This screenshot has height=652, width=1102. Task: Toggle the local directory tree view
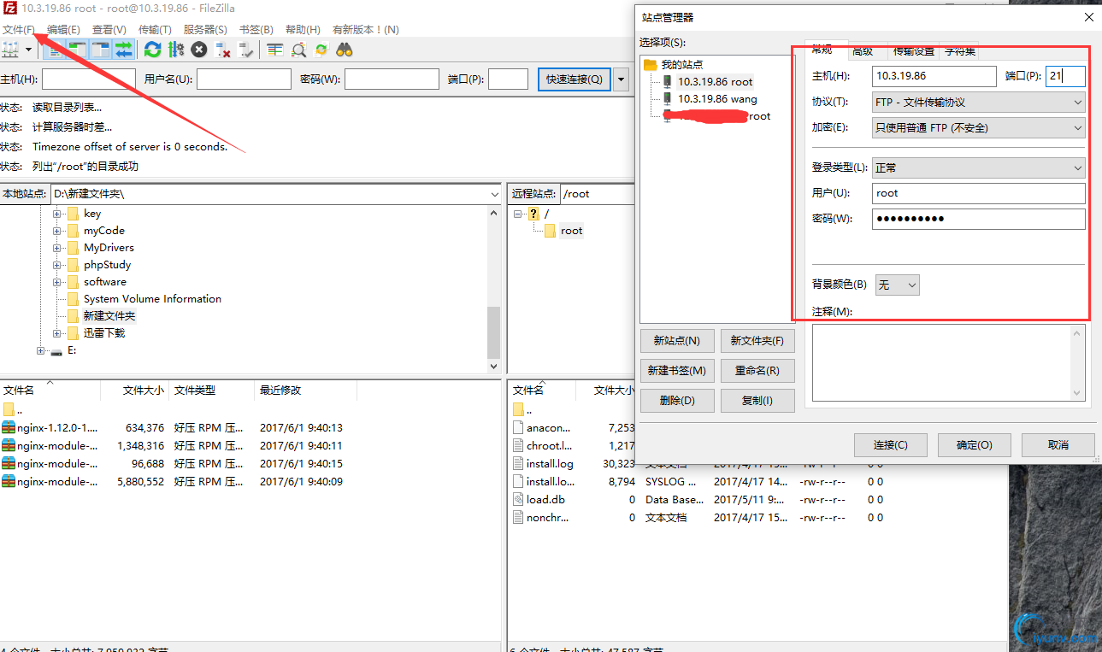(x=78, y=50)
